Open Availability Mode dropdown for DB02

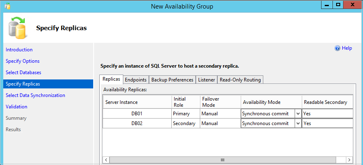[298, 123]
